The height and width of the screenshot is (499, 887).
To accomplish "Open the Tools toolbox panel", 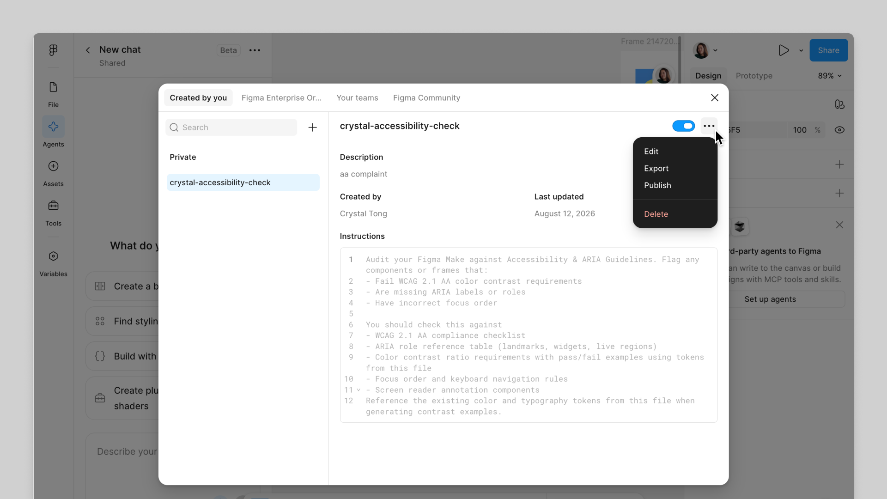I will tap(53, 213).
